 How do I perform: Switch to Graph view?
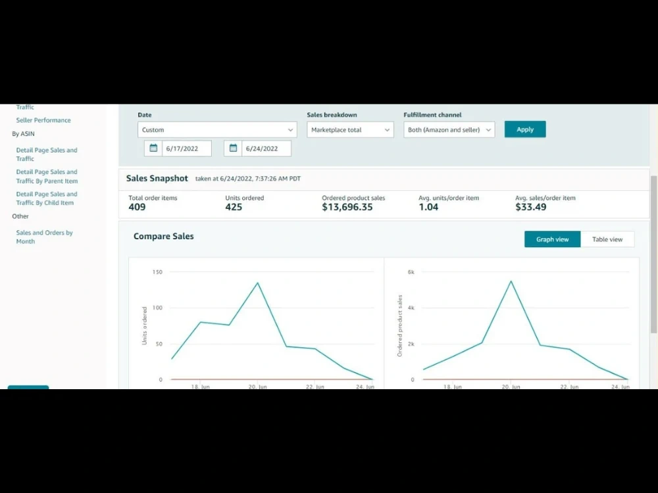click(552, 239)
